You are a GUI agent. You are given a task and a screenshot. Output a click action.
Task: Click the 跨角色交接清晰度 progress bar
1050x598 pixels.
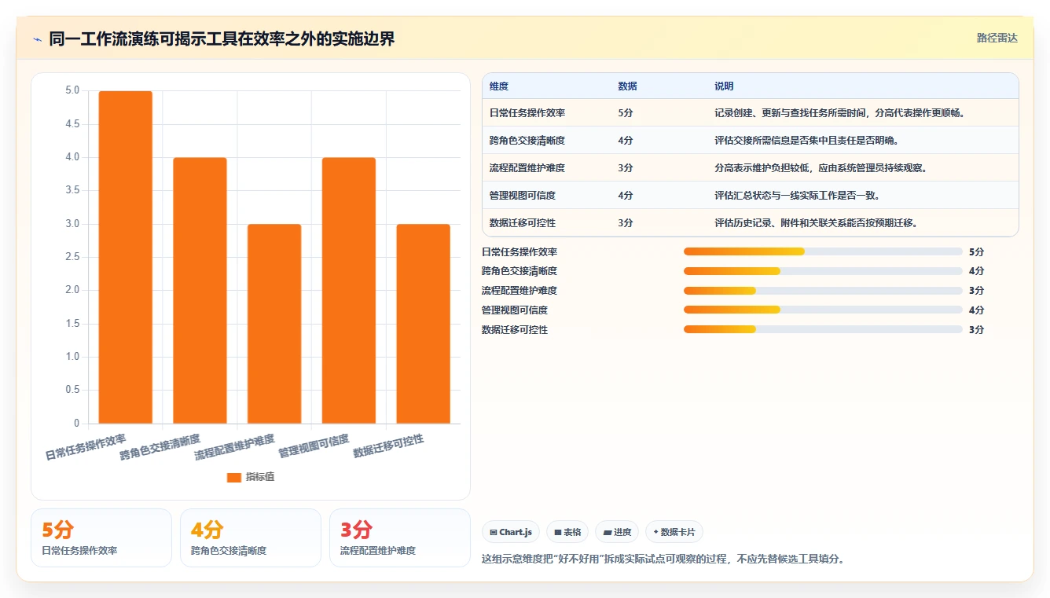(823, 271)
